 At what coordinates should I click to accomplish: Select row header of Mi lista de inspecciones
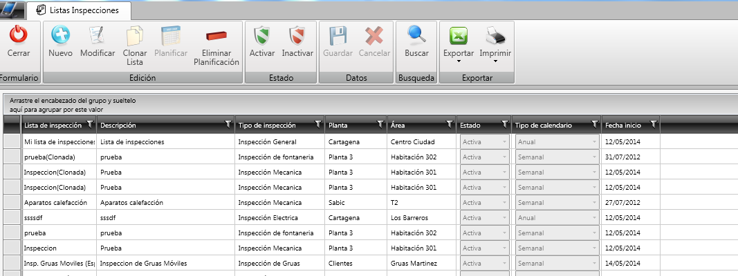click(12, 141)
